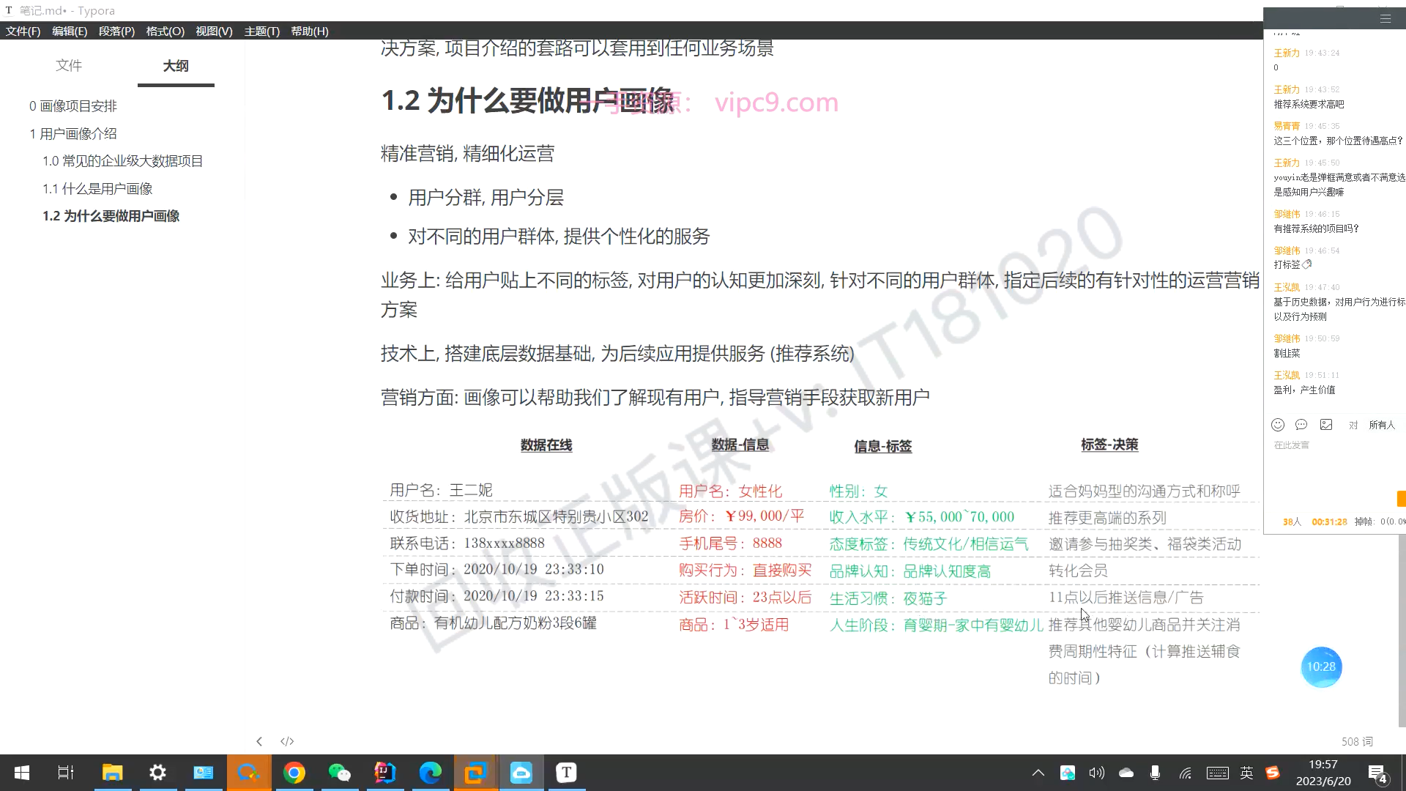The height and width of the screenshot is (791, 1406).
Task: Open the hamburger menu in chat panel
Action: (x=1385, y=19)
